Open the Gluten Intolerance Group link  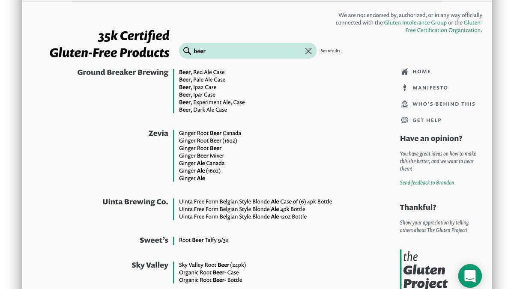click(x=415, y=23)
